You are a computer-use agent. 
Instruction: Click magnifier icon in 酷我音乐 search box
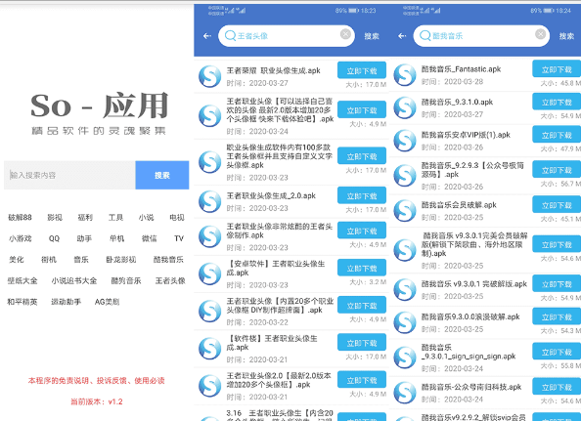pyautogui.click(x=425, y=35)
